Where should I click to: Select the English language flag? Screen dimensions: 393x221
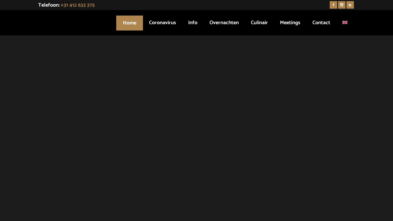click(x=345, y=22)
